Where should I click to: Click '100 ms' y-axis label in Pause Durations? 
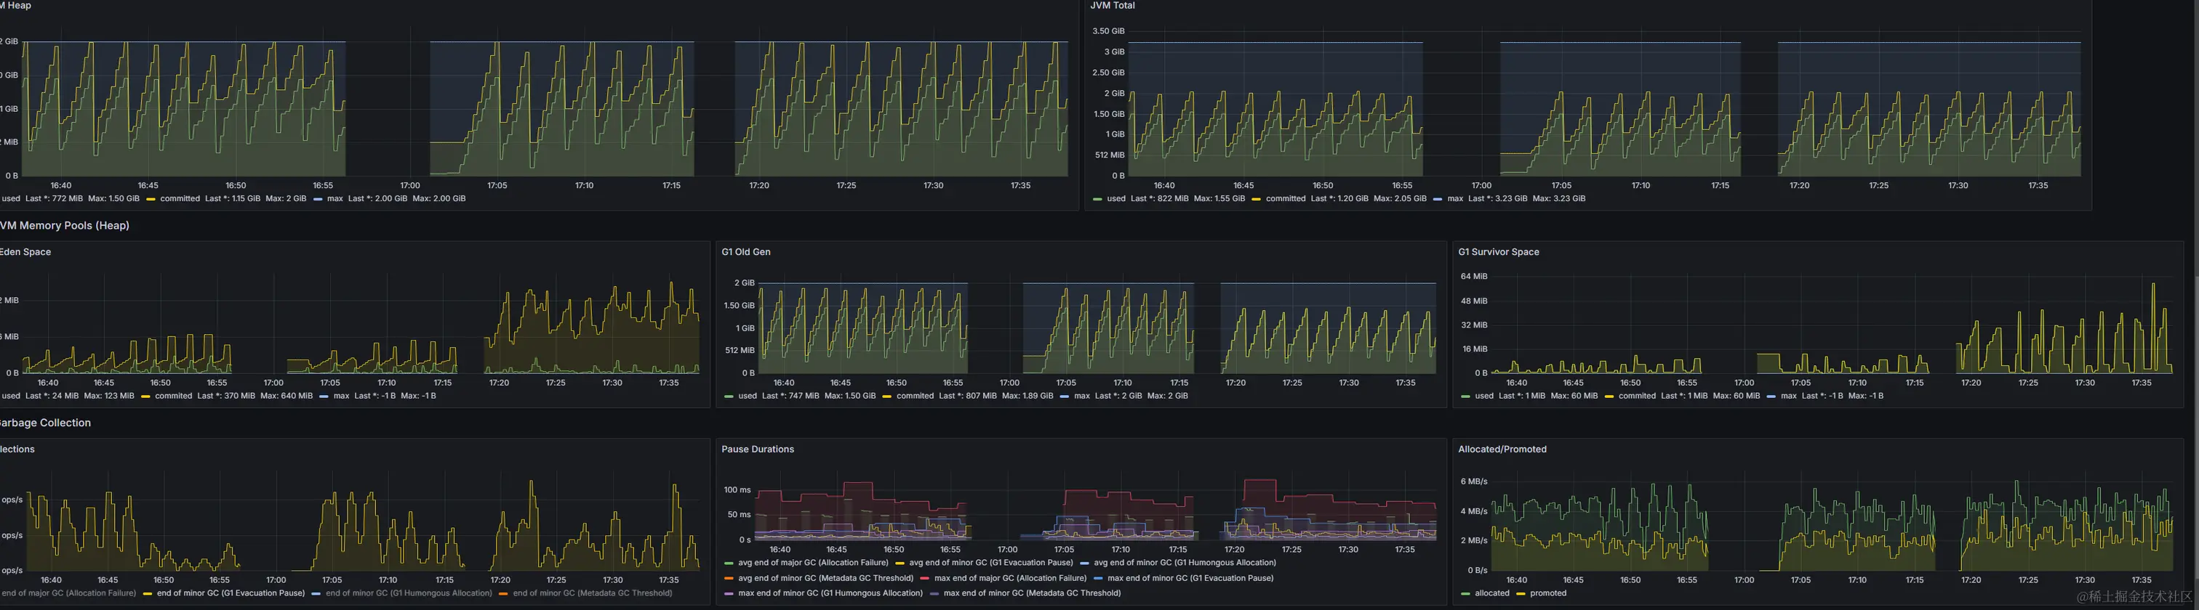click(737, 491)
